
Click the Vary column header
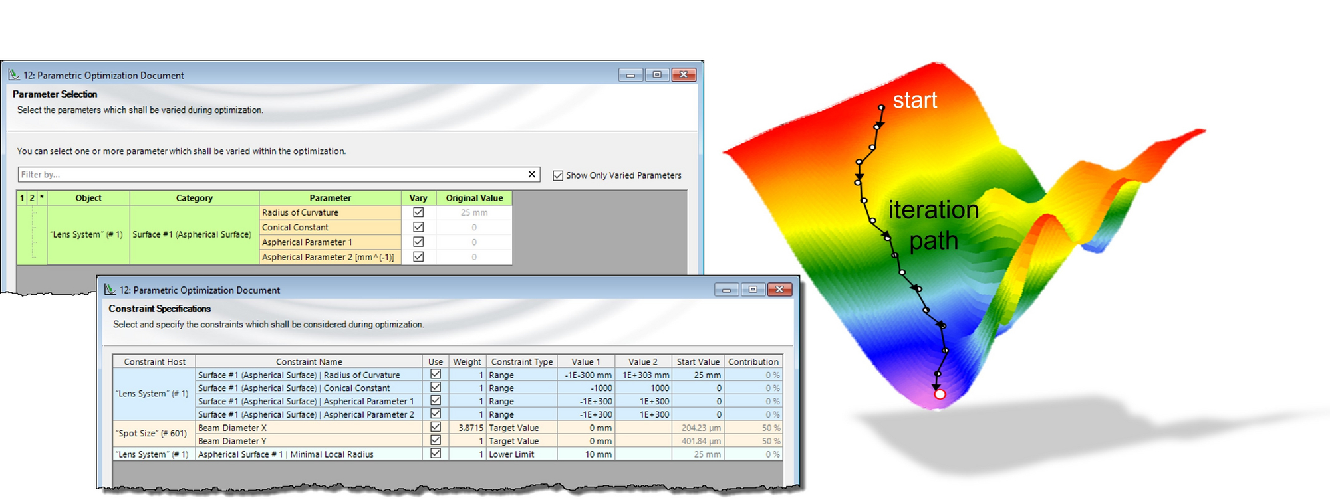coord(418,198)
